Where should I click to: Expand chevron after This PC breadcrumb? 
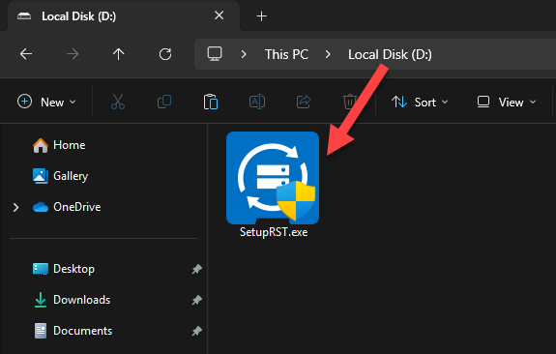click(328, 54)
